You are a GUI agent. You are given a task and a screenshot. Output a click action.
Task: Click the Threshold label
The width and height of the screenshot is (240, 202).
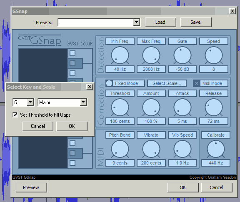pos(120,93)
